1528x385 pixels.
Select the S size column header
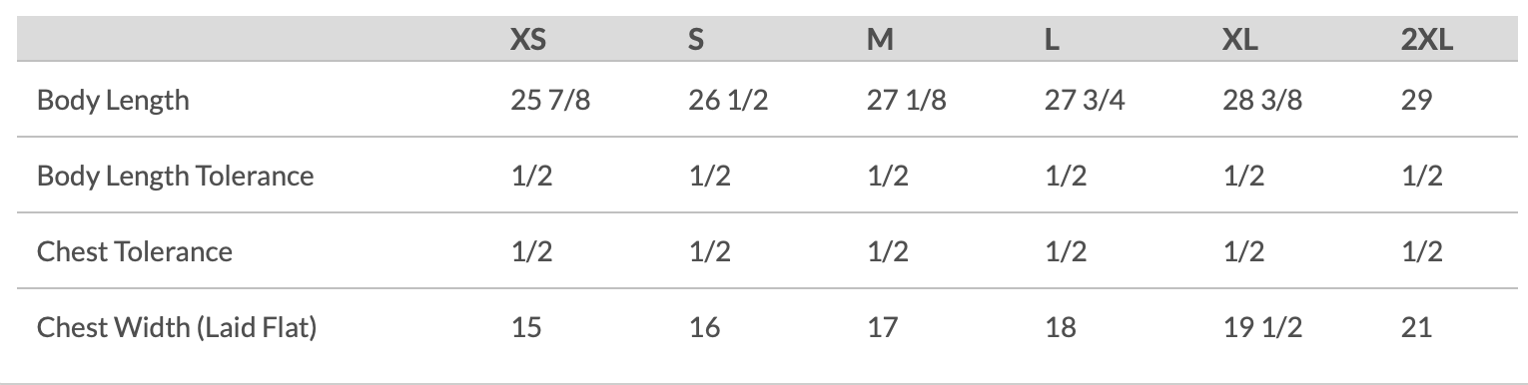[x=696, y=40]
